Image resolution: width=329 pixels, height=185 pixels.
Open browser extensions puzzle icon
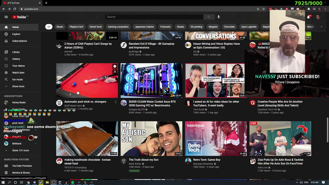[x=308, y=9]
